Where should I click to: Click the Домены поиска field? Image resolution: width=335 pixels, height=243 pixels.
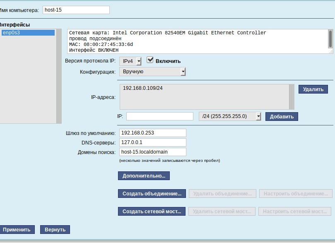coord(152,152)
